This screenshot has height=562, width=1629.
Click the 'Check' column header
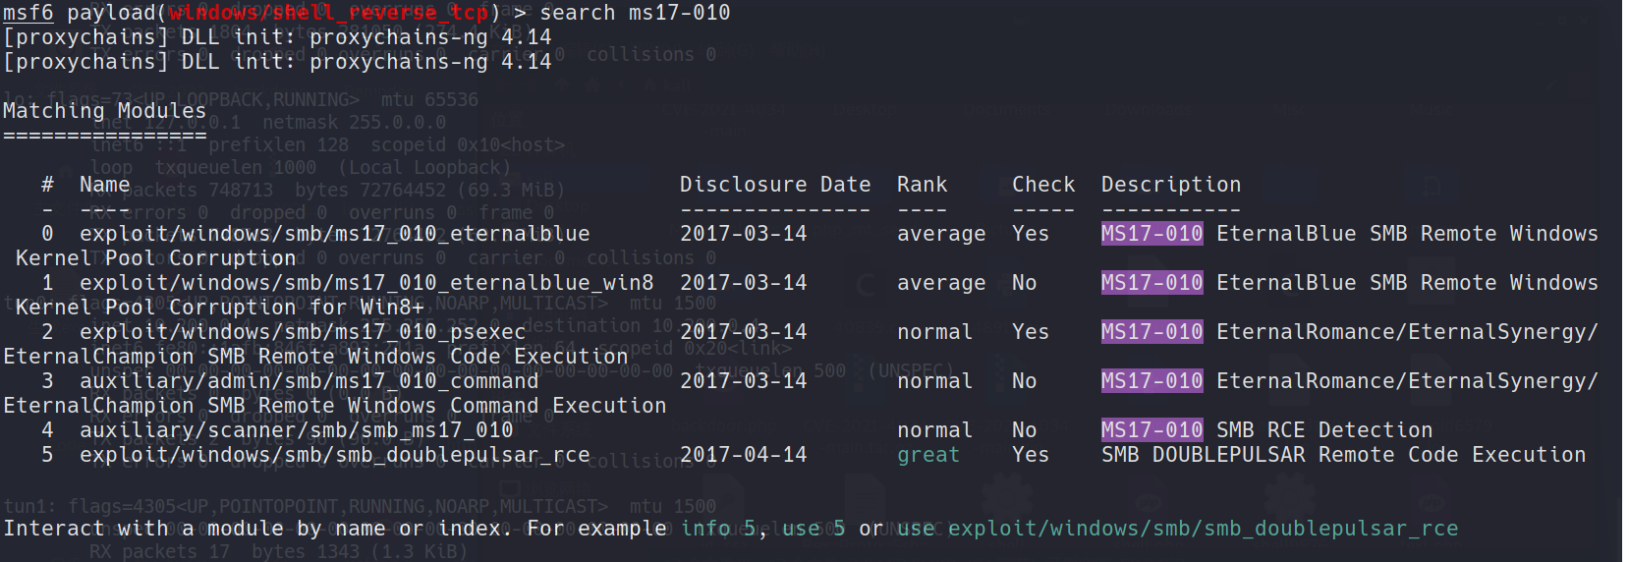click(x=1043, y=185)
